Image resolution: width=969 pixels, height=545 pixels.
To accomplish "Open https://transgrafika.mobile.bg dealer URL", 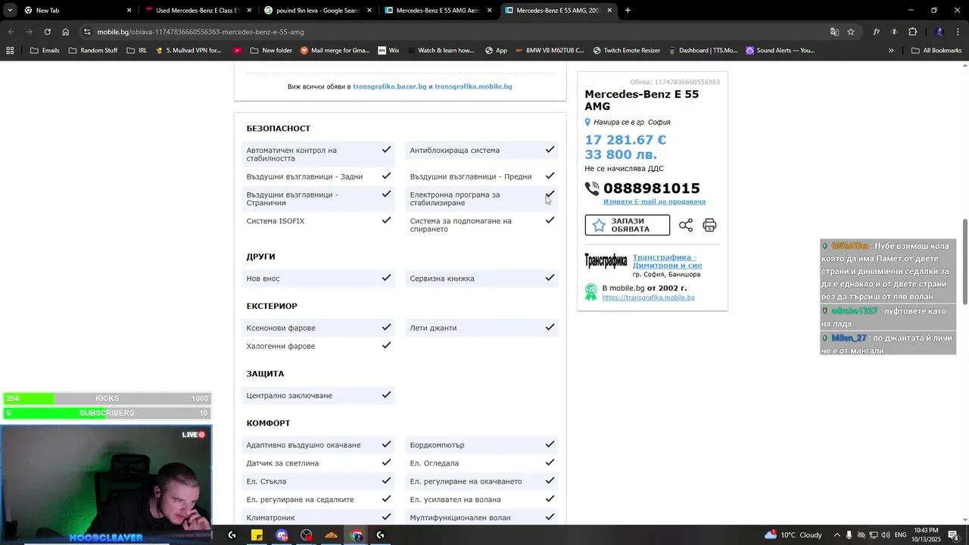I will click(648, 297).
